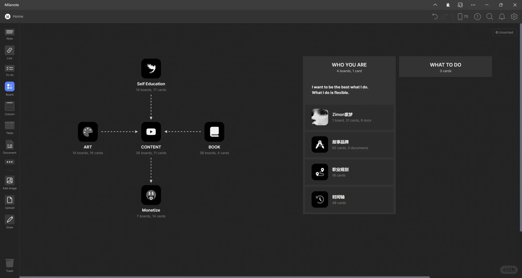The height and width of the screenshot is (278, 522).
Task: Open the search icon in the header
Action: [x=490, y=17]
